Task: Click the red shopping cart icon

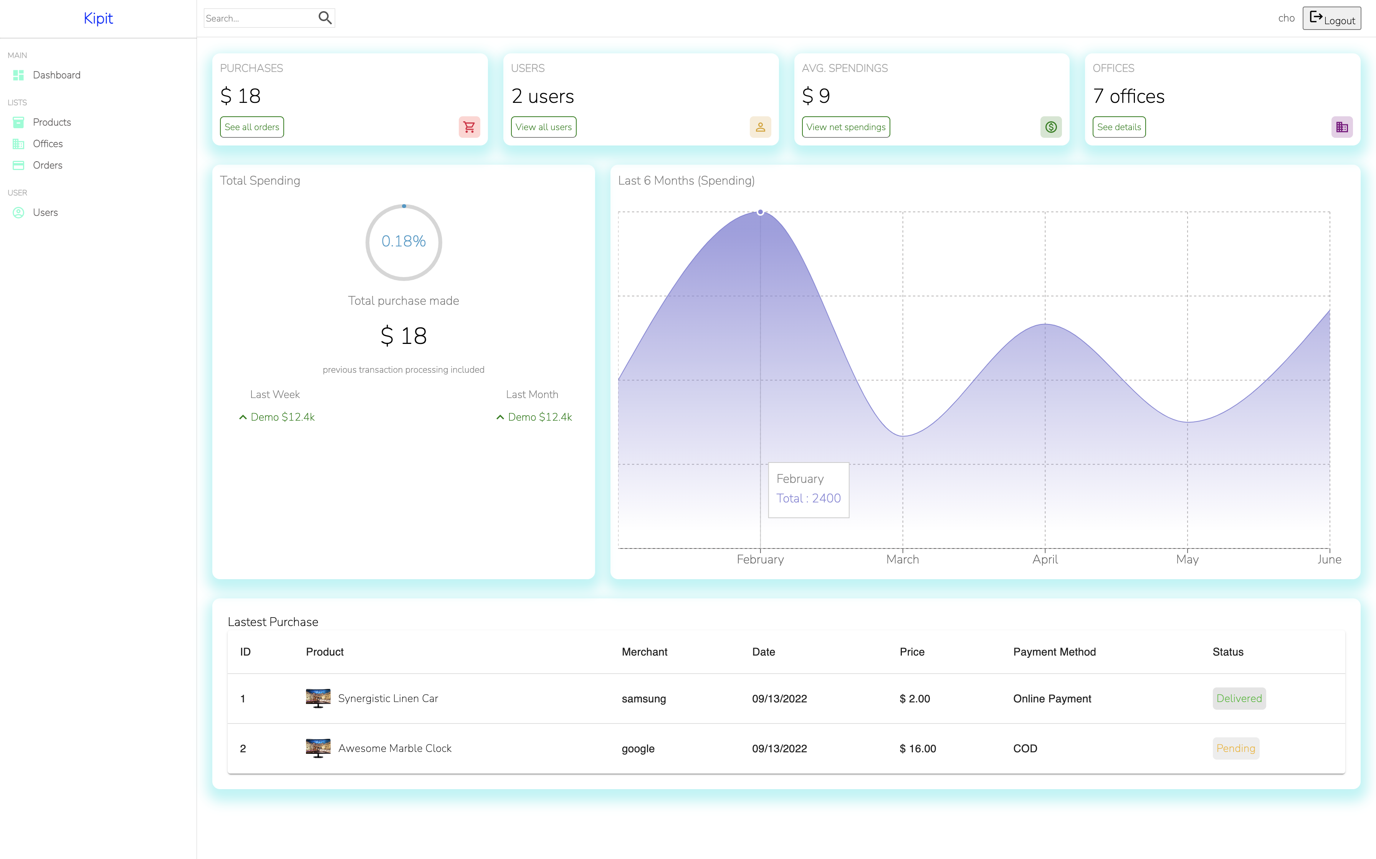Action: click(x=469, y=127)
